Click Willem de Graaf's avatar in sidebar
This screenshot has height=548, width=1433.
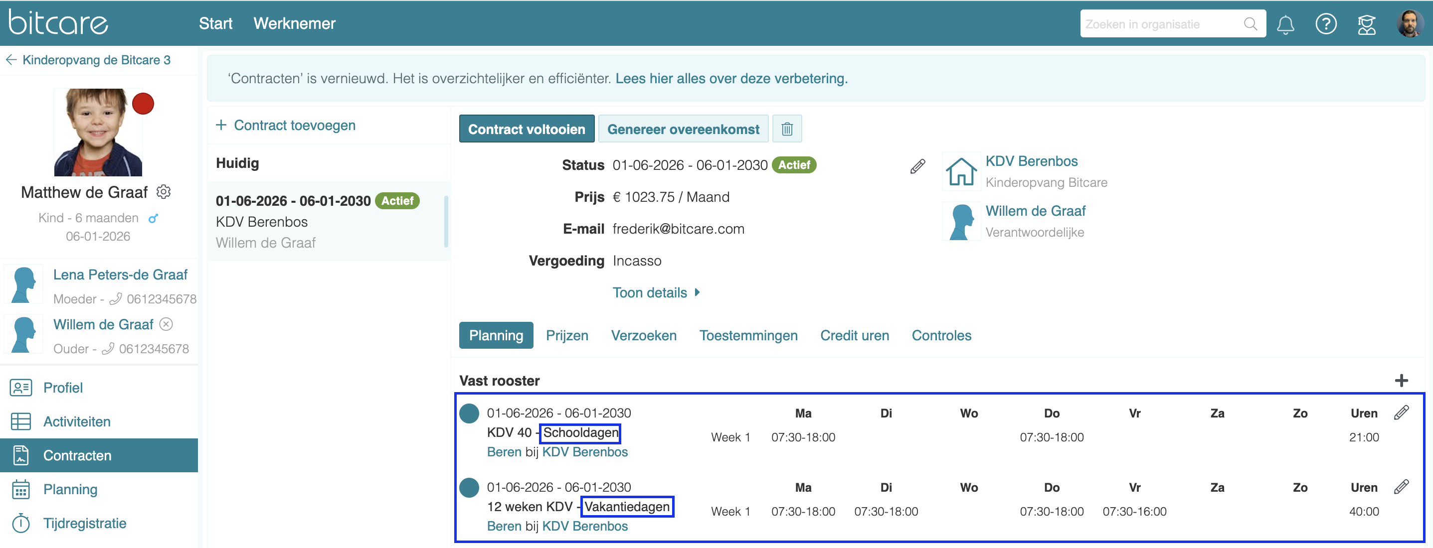(23, 335)
